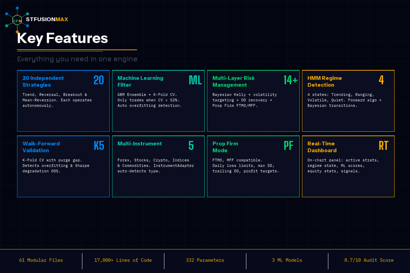Click the 'On-chart panel: active strats' description
410x273 pixels.
pyautogui.click(x=343, y=166)
